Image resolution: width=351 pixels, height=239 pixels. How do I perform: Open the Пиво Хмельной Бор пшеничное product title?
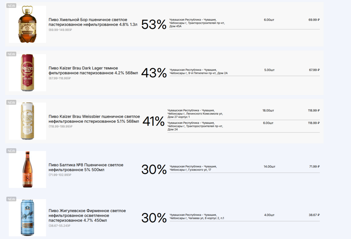pos(93,22)
